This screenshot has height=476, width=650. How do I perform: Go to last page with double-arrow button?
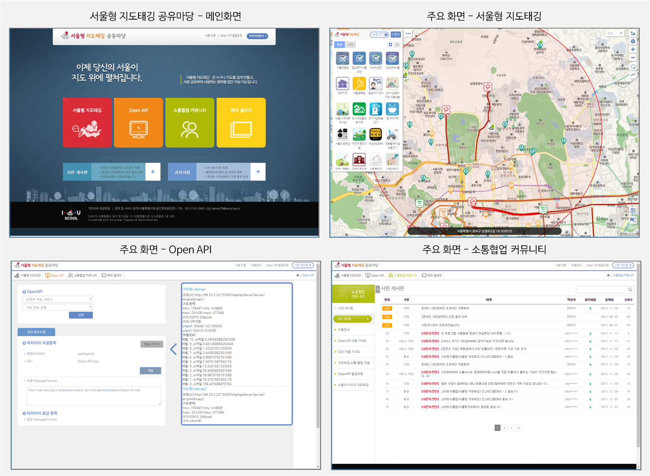click(518, 428)
